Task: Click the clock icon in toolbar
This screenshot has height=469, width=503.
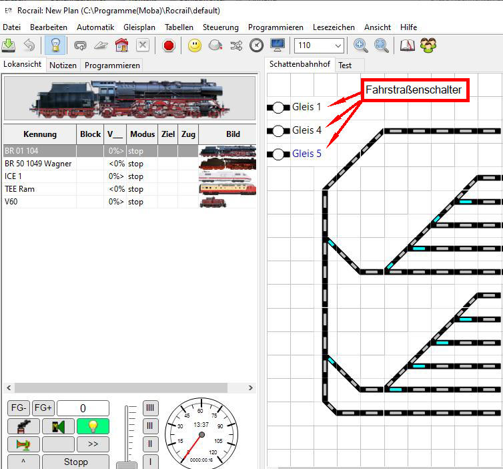Action: [256, 45]
